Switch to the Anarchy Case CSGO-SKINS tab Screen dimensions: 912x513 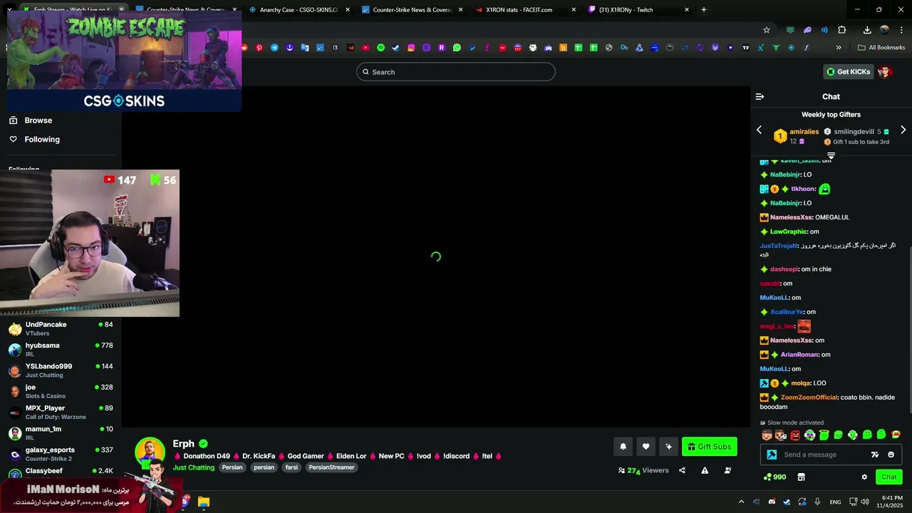[x=298, y=10]
